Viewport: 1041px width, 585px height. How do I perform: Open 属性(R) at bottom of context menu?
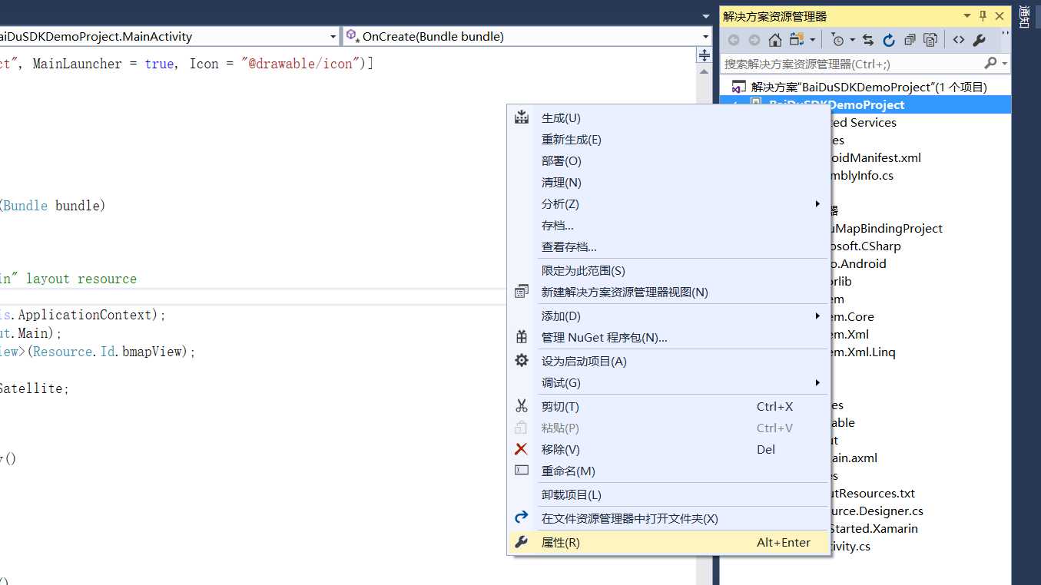(x=667, y=543)
